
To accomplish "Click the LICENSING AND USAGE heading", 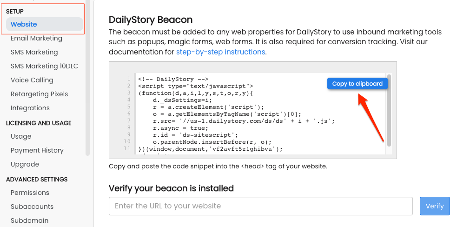I will point(39,123).
